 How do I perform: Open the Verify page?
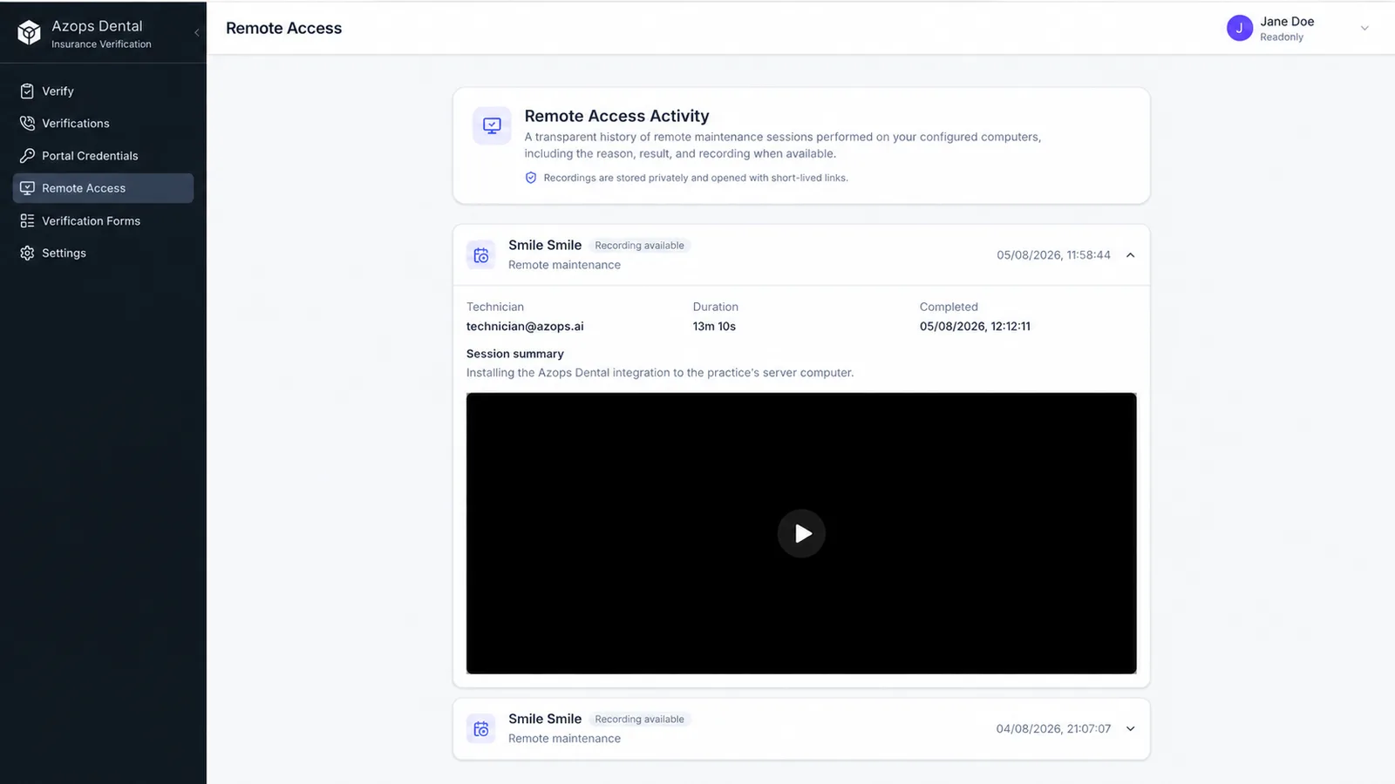(x=103, y=91)
